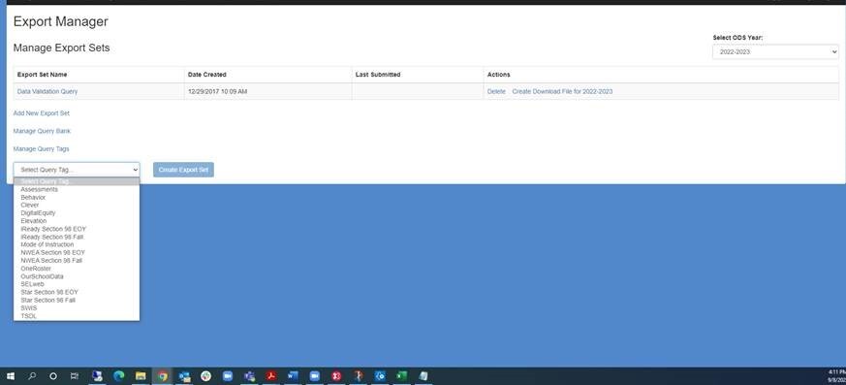
Task: Open the Data Validation Query export set
Action: pyautogui.click(x=47, y=92)
